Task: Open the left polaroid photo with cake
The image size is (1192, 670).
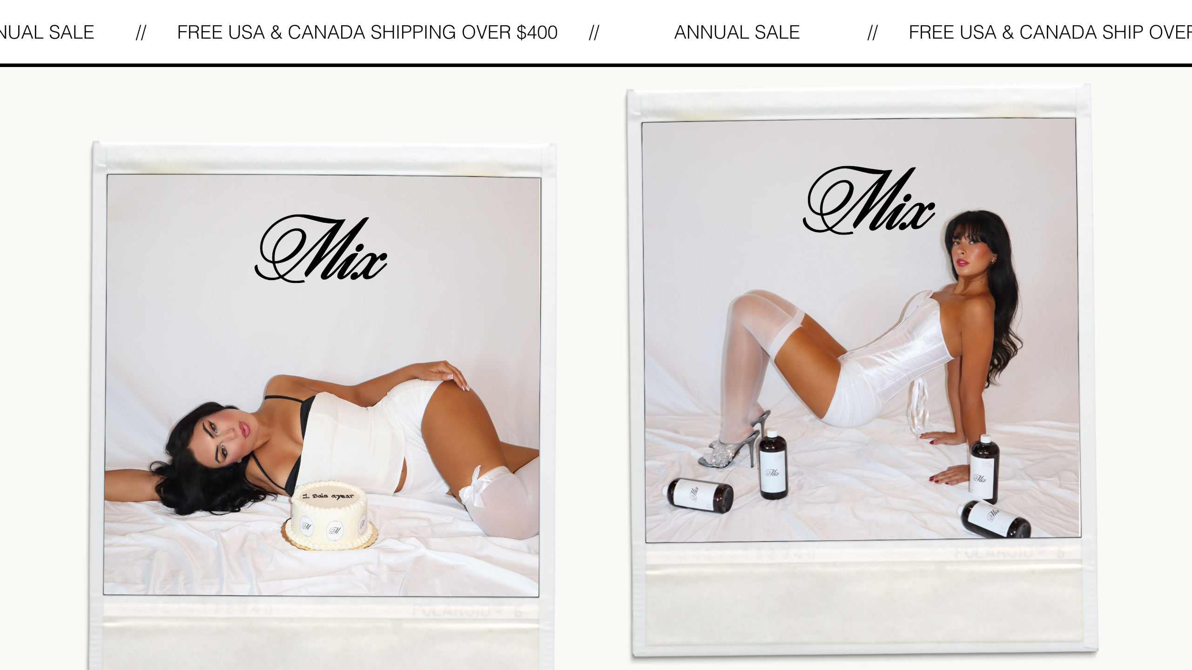Action: (322, 385)
